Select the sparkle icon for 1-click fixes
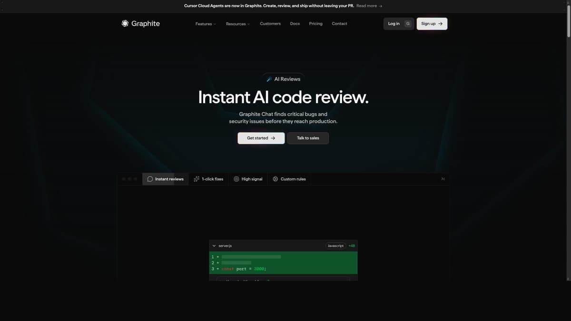 pos(197,179)
